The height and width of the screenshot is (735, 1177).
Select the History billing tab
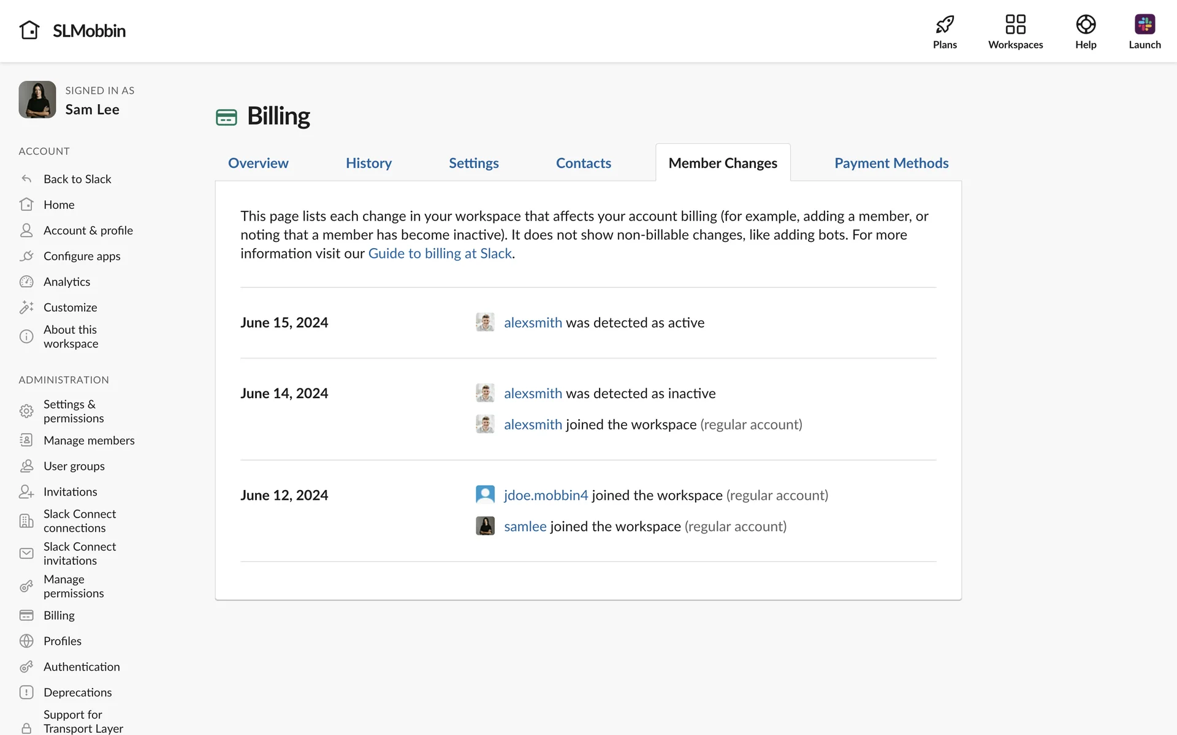[x=368, y=163]
